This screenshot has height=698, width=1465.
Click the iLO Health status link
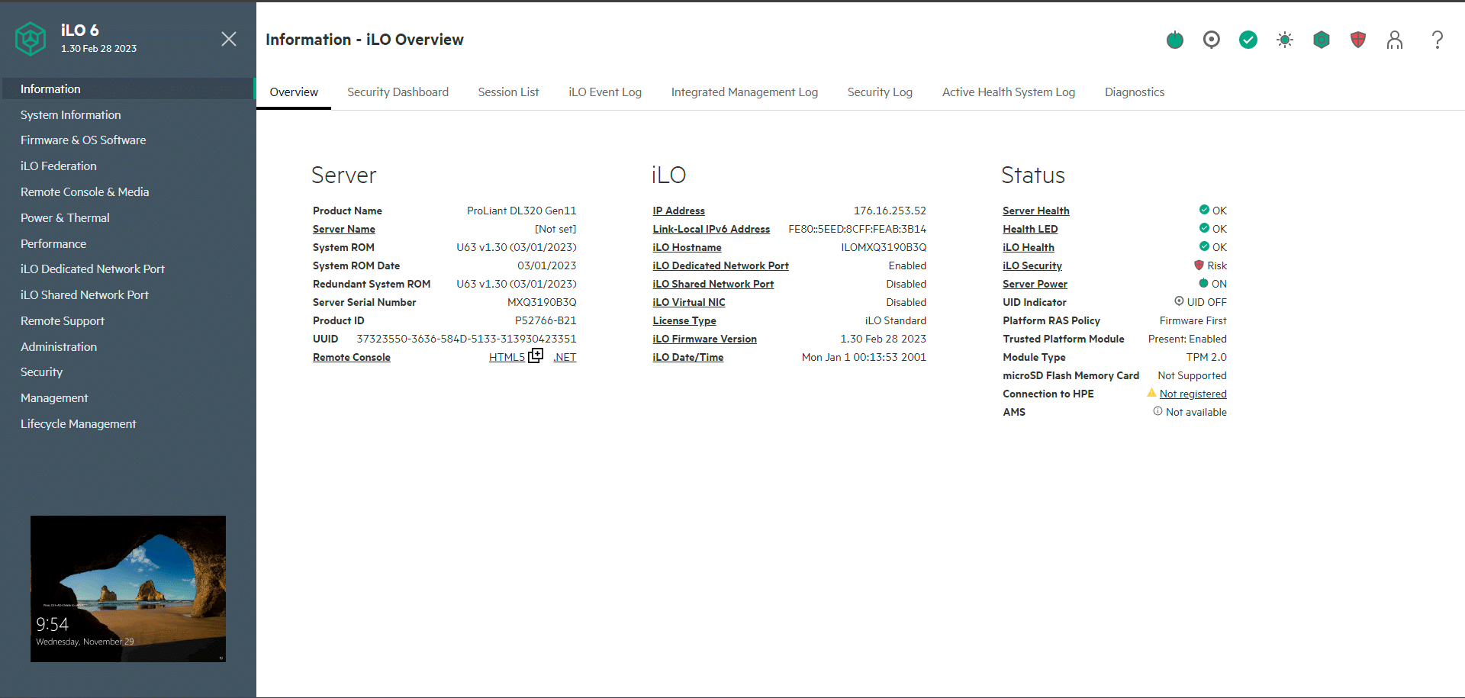pos(1028,247)
